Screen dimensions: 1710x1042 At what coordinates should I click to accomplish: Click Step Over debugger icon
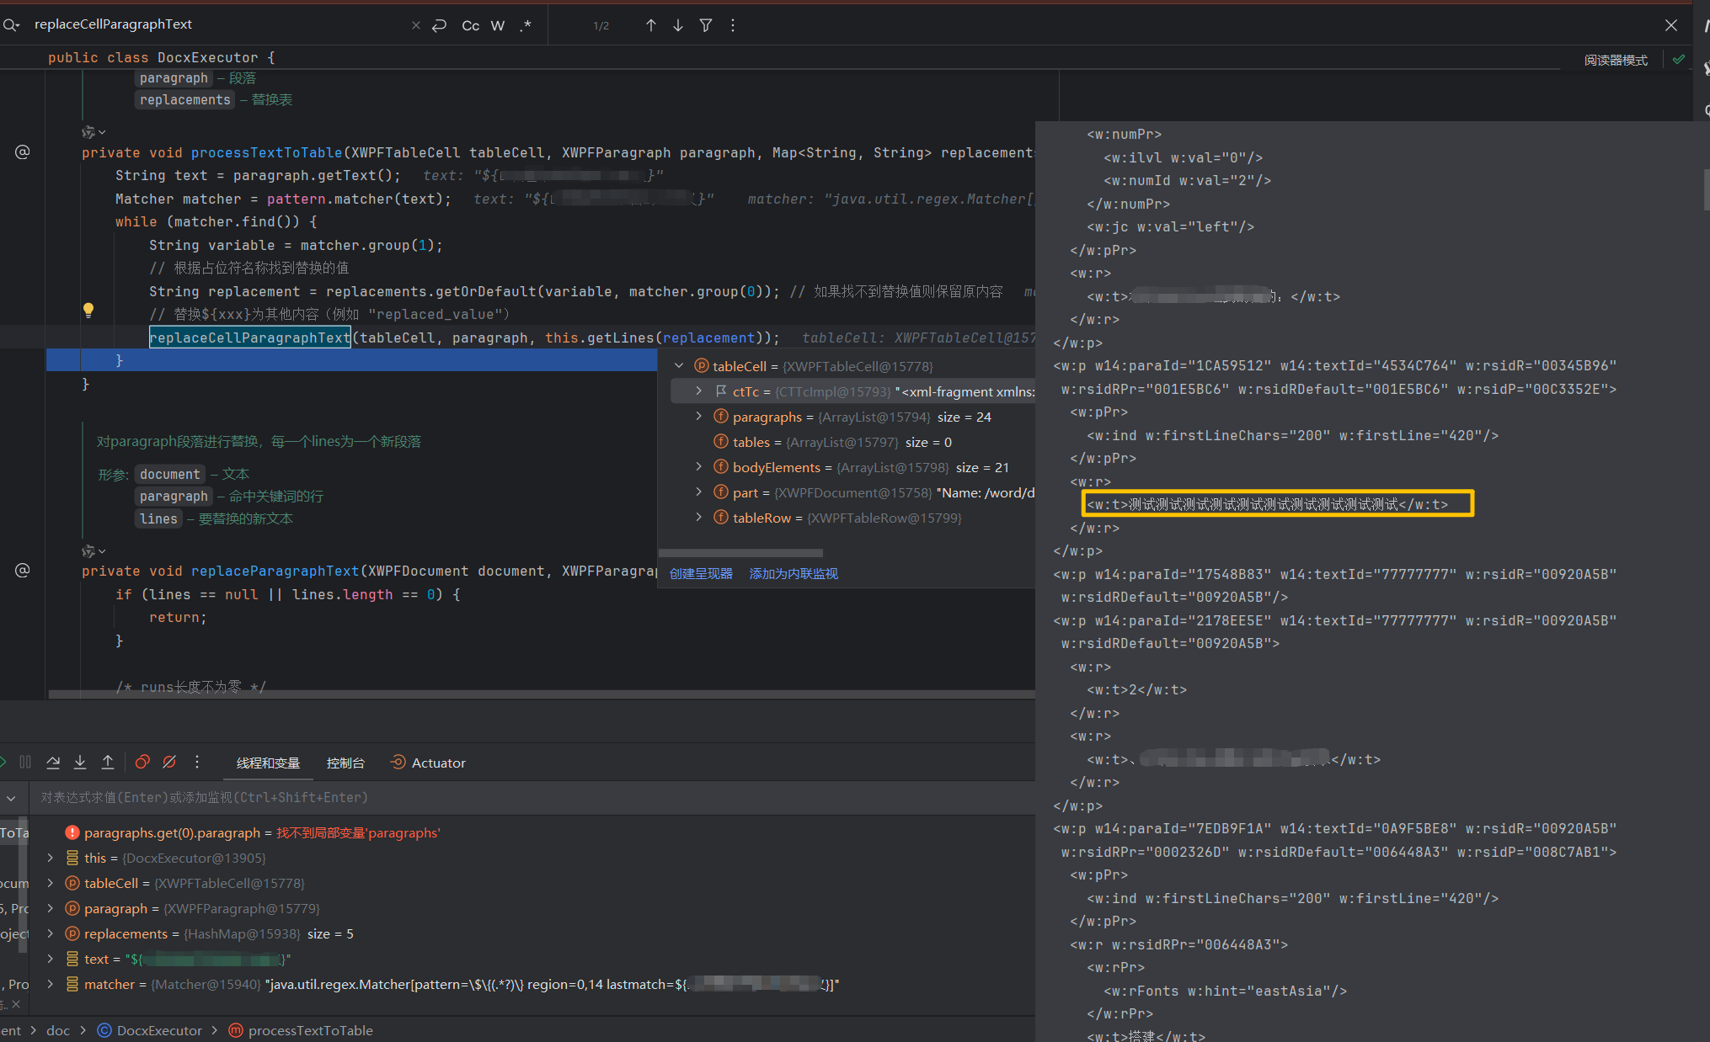click(x=53, y=763)
